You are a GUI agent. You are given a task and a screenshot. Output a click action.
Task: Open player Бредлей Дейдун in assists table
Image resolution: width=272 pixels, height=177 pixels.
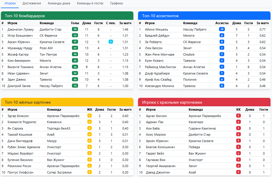(x=157, y=36)
